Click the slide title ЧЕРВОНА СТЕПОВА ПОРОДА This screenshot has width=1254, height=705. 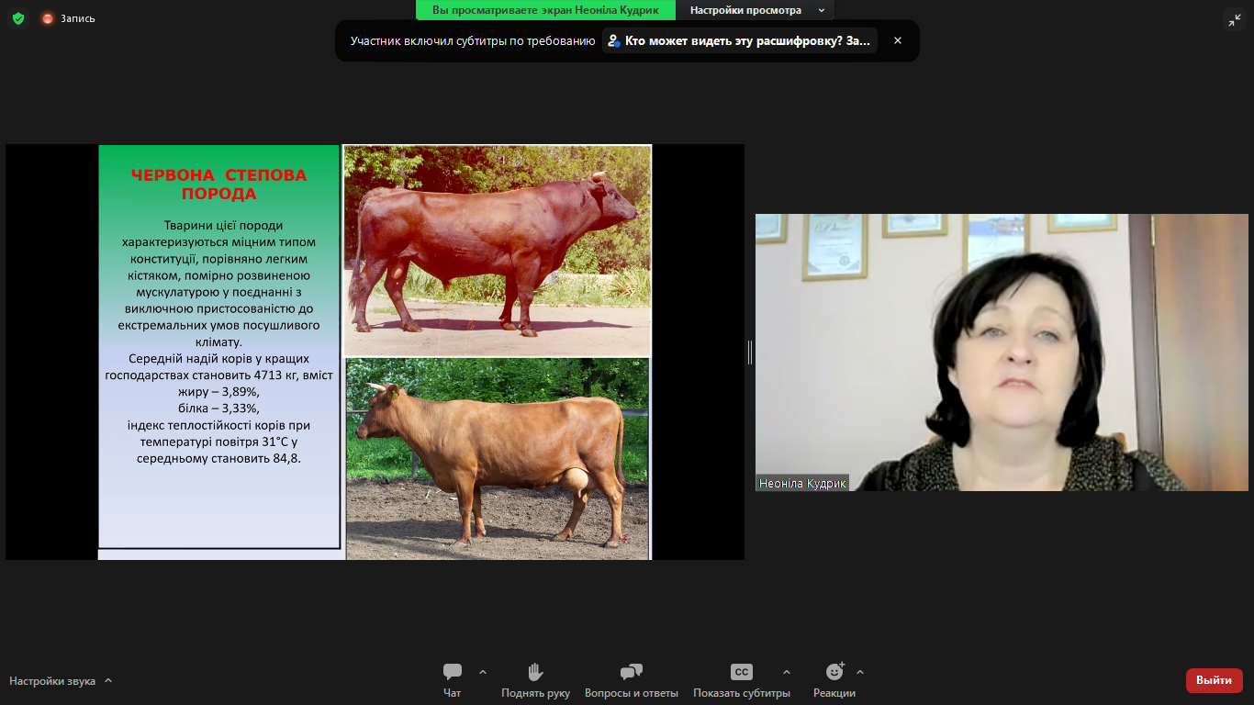[218, 185]
